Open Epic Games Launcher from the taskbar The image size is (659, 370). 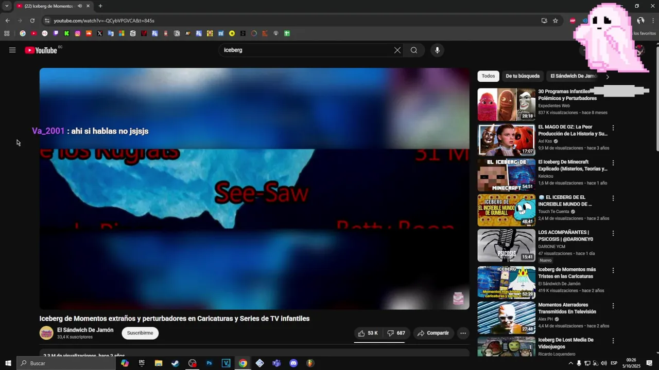pyautogui.click(x=142, y=363)
